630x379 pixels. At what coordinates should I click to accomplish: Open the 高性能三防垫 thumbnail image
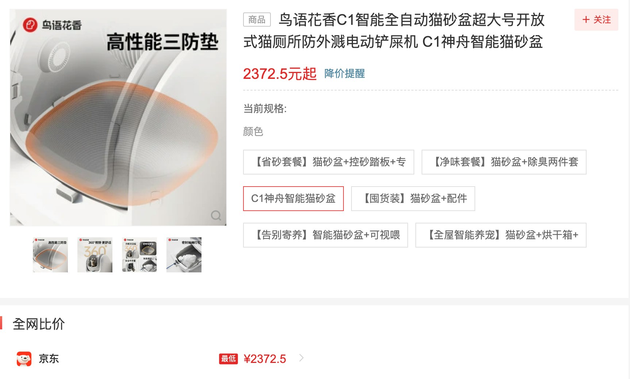point(50,255)
